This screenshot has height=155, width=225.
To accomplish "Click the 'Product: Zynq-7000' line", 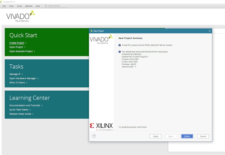I will tap(130, 59).
